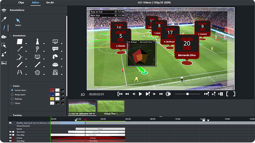The width and height of the screenshot is (255, 143).
Task: Pick the marquee selection cursor tool
Action: click(x=4, y=45)
